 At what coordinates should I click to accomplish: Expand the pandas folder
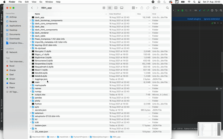tap(30, 97)
